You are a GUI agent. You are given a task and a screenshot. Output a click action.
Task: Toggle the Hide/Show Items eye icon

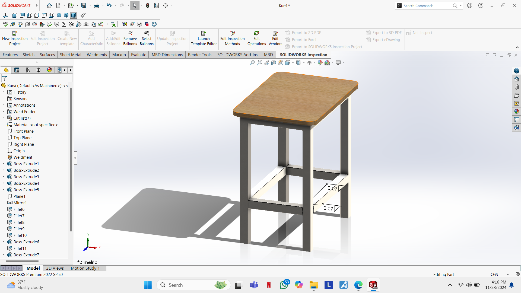[x=309, y=63]
